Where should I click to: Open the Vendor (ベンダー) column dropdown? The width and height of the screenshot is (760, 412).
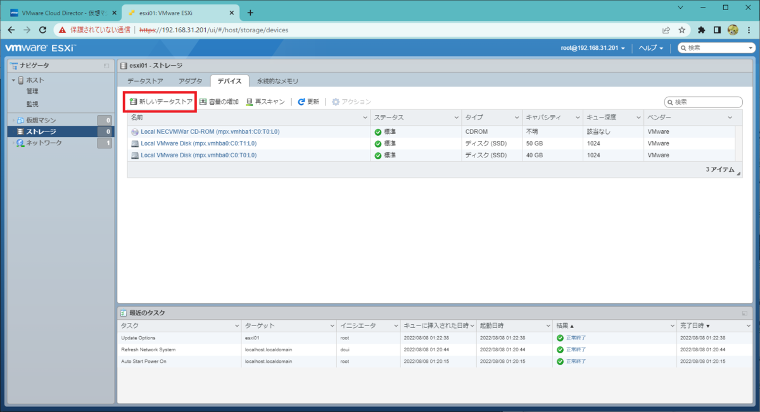tap(730, 118)
